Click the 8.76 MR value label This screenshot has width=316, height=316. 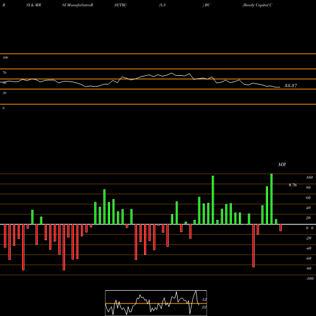coord(293,185)
